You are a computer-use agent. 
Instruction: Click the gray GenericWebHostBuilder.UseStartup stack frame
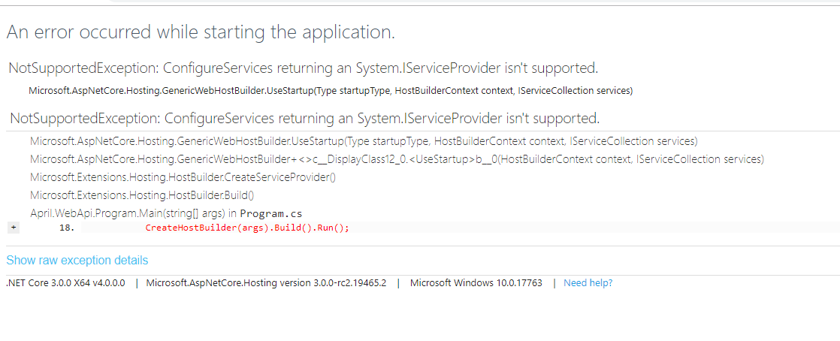(364, 142)
